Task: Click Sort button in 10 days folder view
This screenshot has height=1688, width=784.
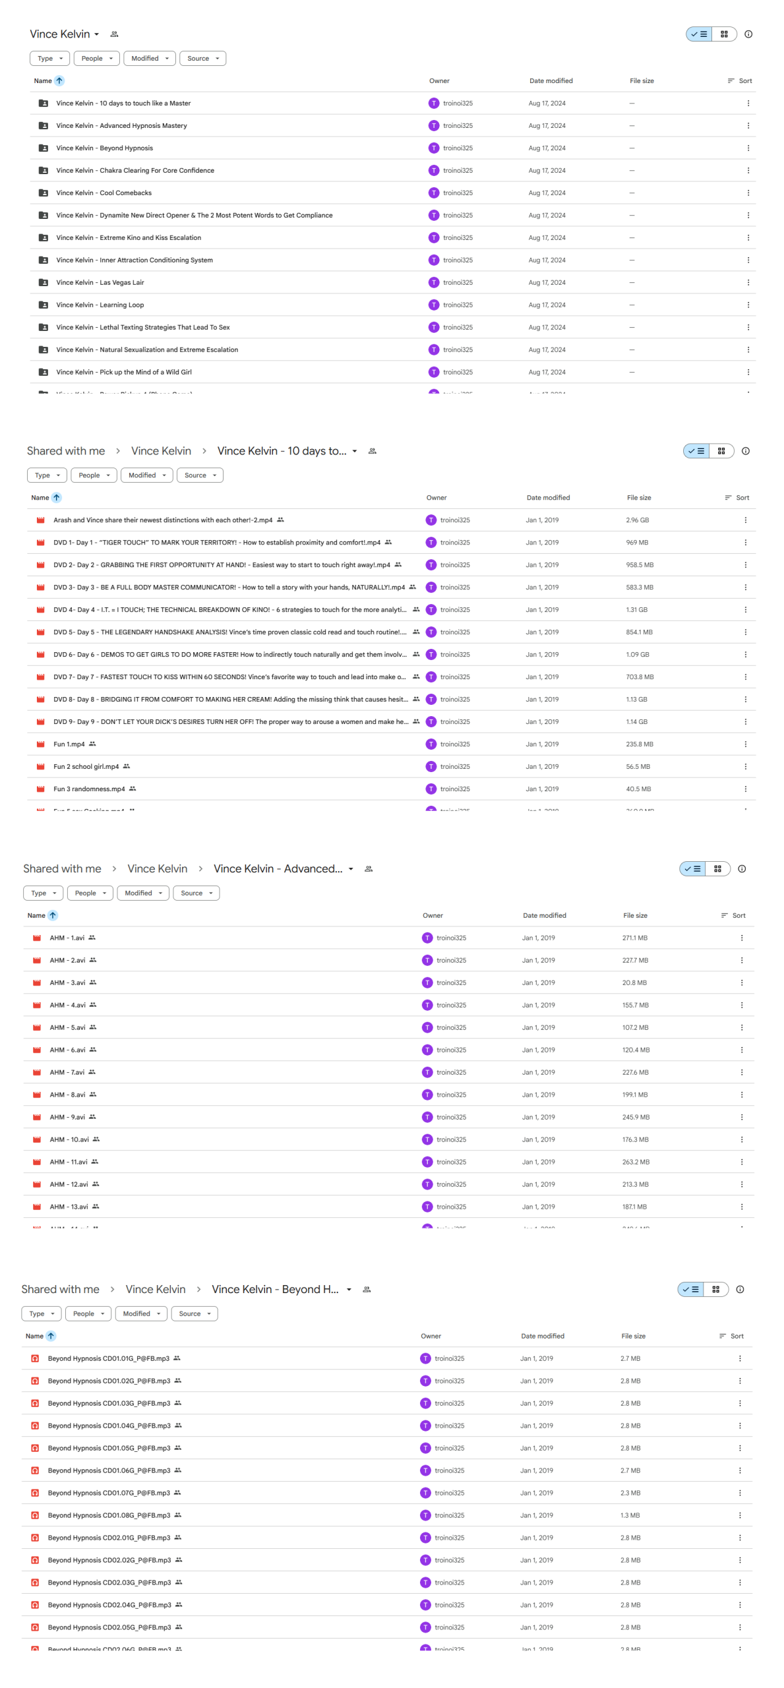Action: point(737,498)
